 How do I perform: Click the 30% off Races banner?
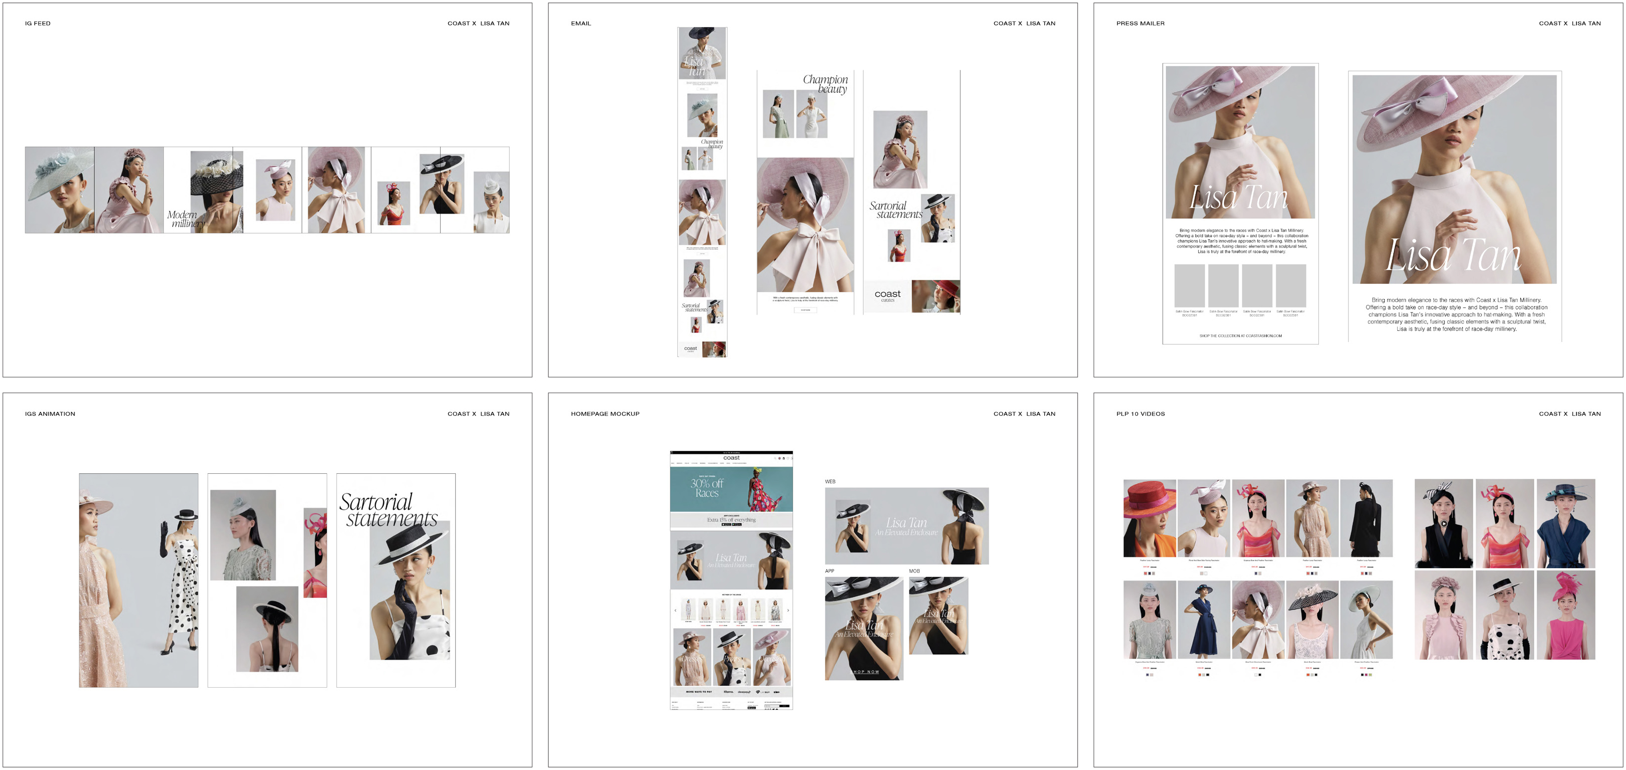pos(731,489)
